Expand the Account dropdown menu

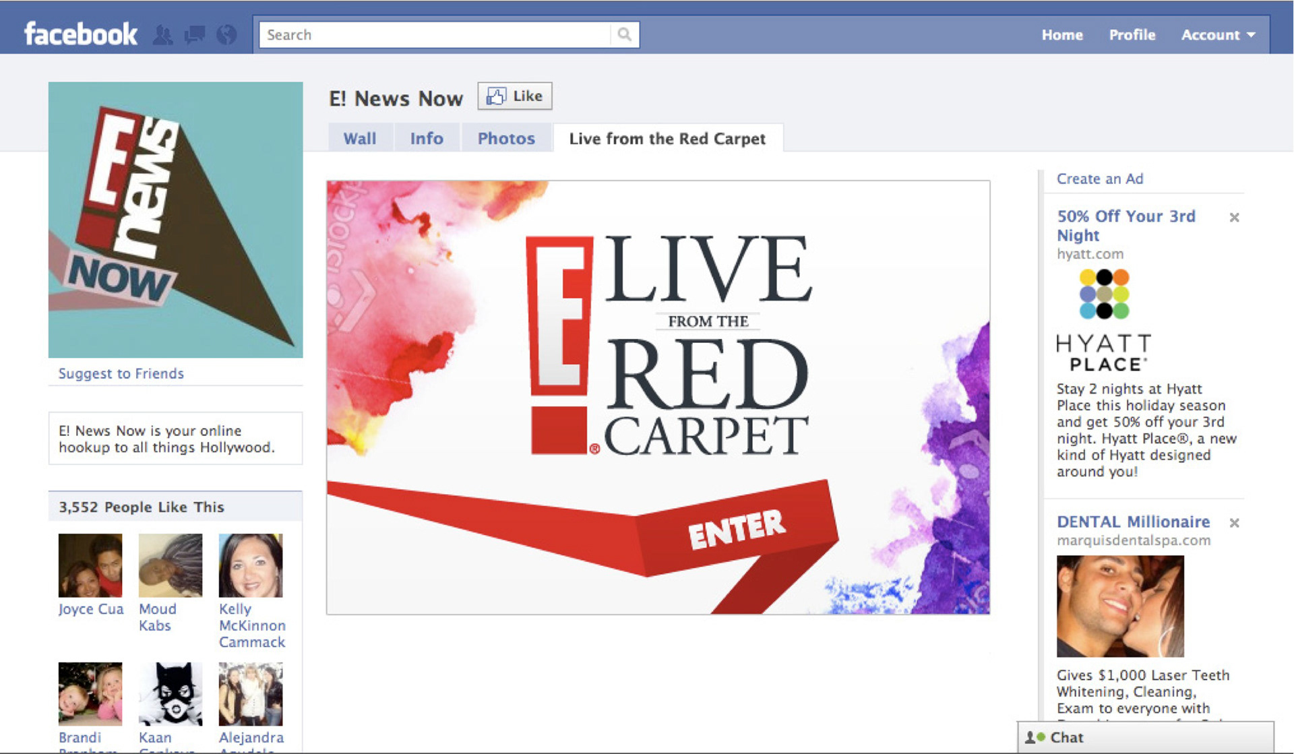[1217, 35]
